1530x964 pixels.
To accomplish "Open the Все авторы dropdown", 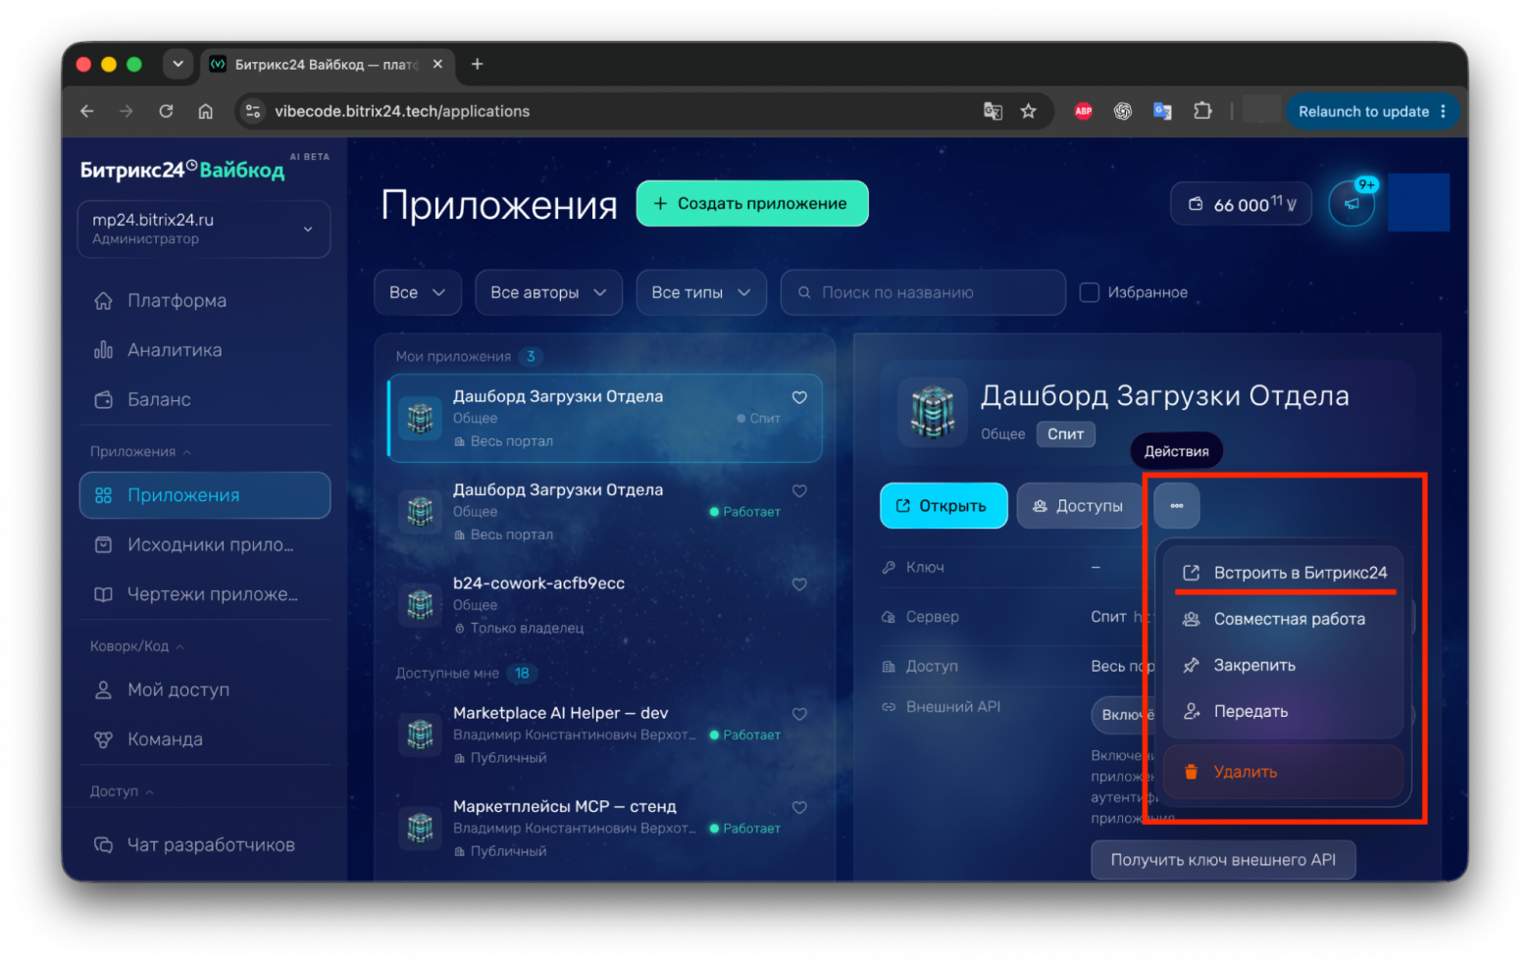I will tap(548, 292).
